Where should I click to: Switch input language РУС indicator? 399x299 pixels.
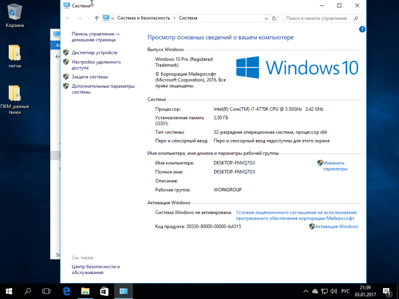pyautogui.click(x=345, y=291)
